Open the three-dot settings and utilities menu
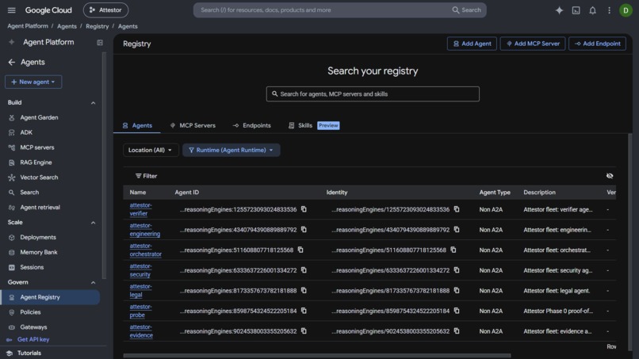 click(609, 10)
